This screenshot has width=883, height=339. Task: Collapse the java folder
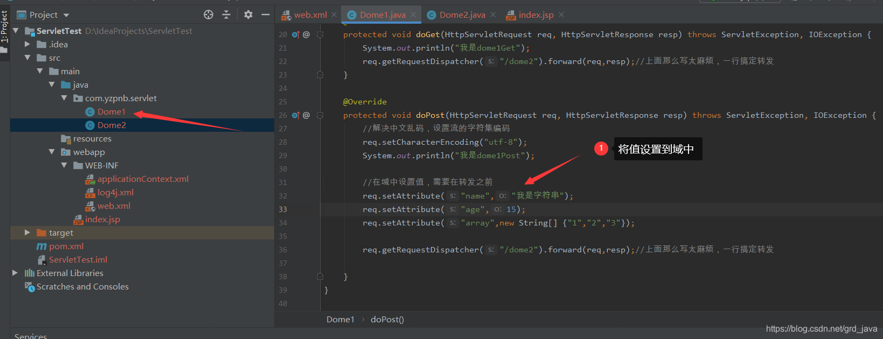pyautogui.click(x=52, y=84)
